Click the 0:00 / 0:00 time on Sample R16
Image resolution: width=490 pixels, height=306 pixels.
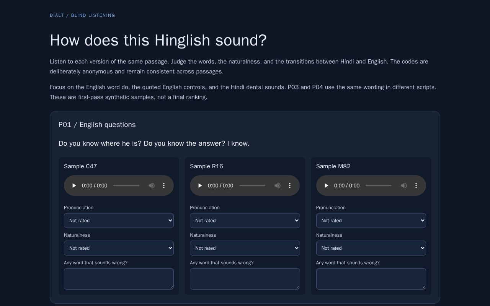(220, 186)
